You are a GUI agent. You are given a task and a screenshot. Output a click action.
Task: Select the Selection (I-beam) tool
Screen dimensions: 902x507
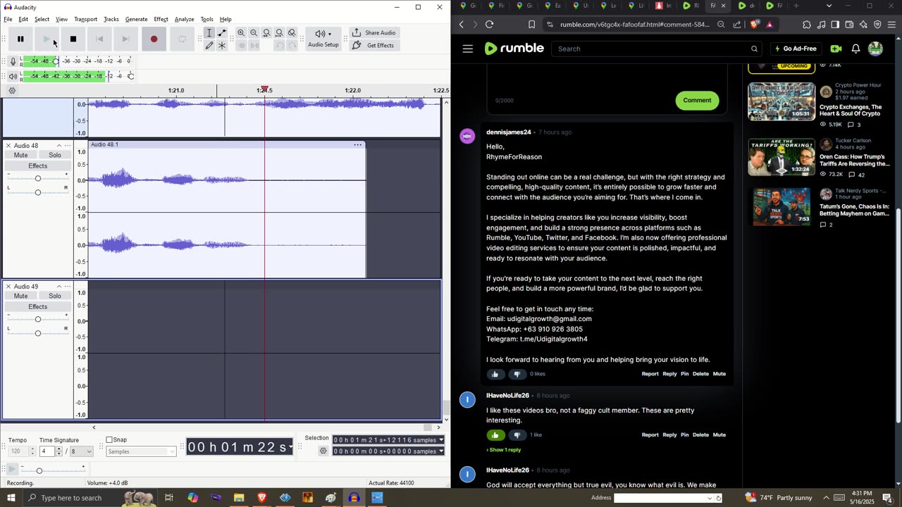coord(209,33)
